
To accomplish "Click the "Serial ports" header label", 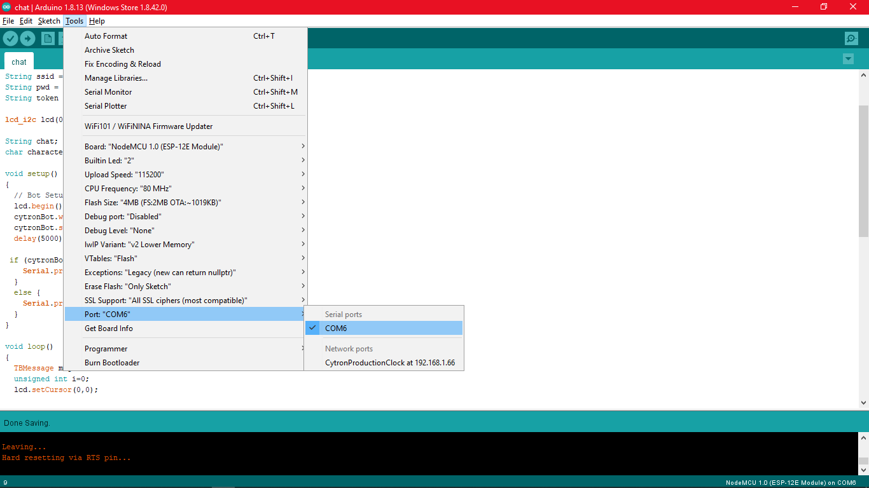I will pyautogui.click(x=344, y=315).
